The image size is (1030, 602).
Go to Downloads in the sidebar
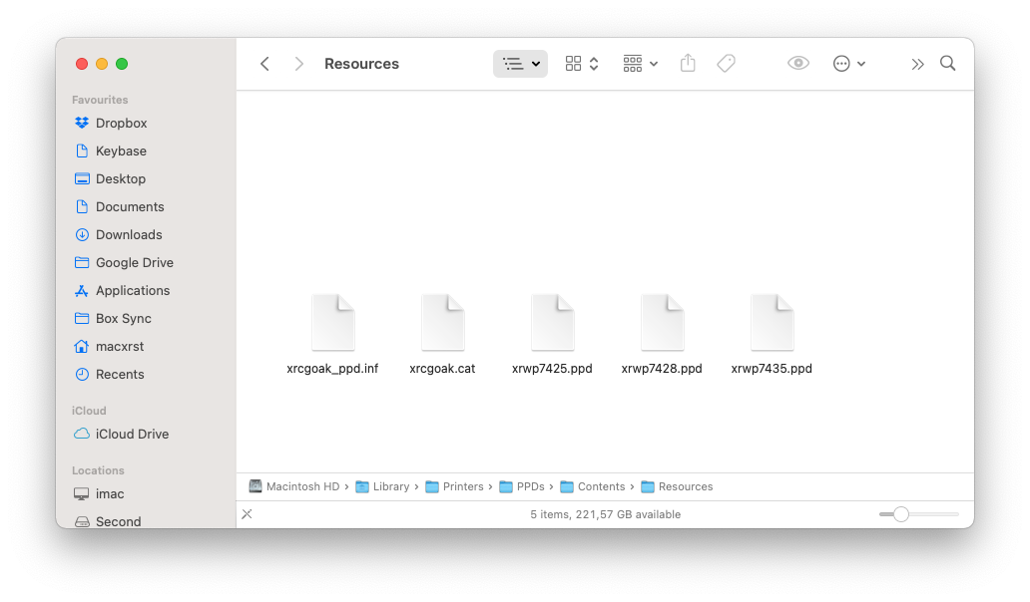click(x=129, y=235)
